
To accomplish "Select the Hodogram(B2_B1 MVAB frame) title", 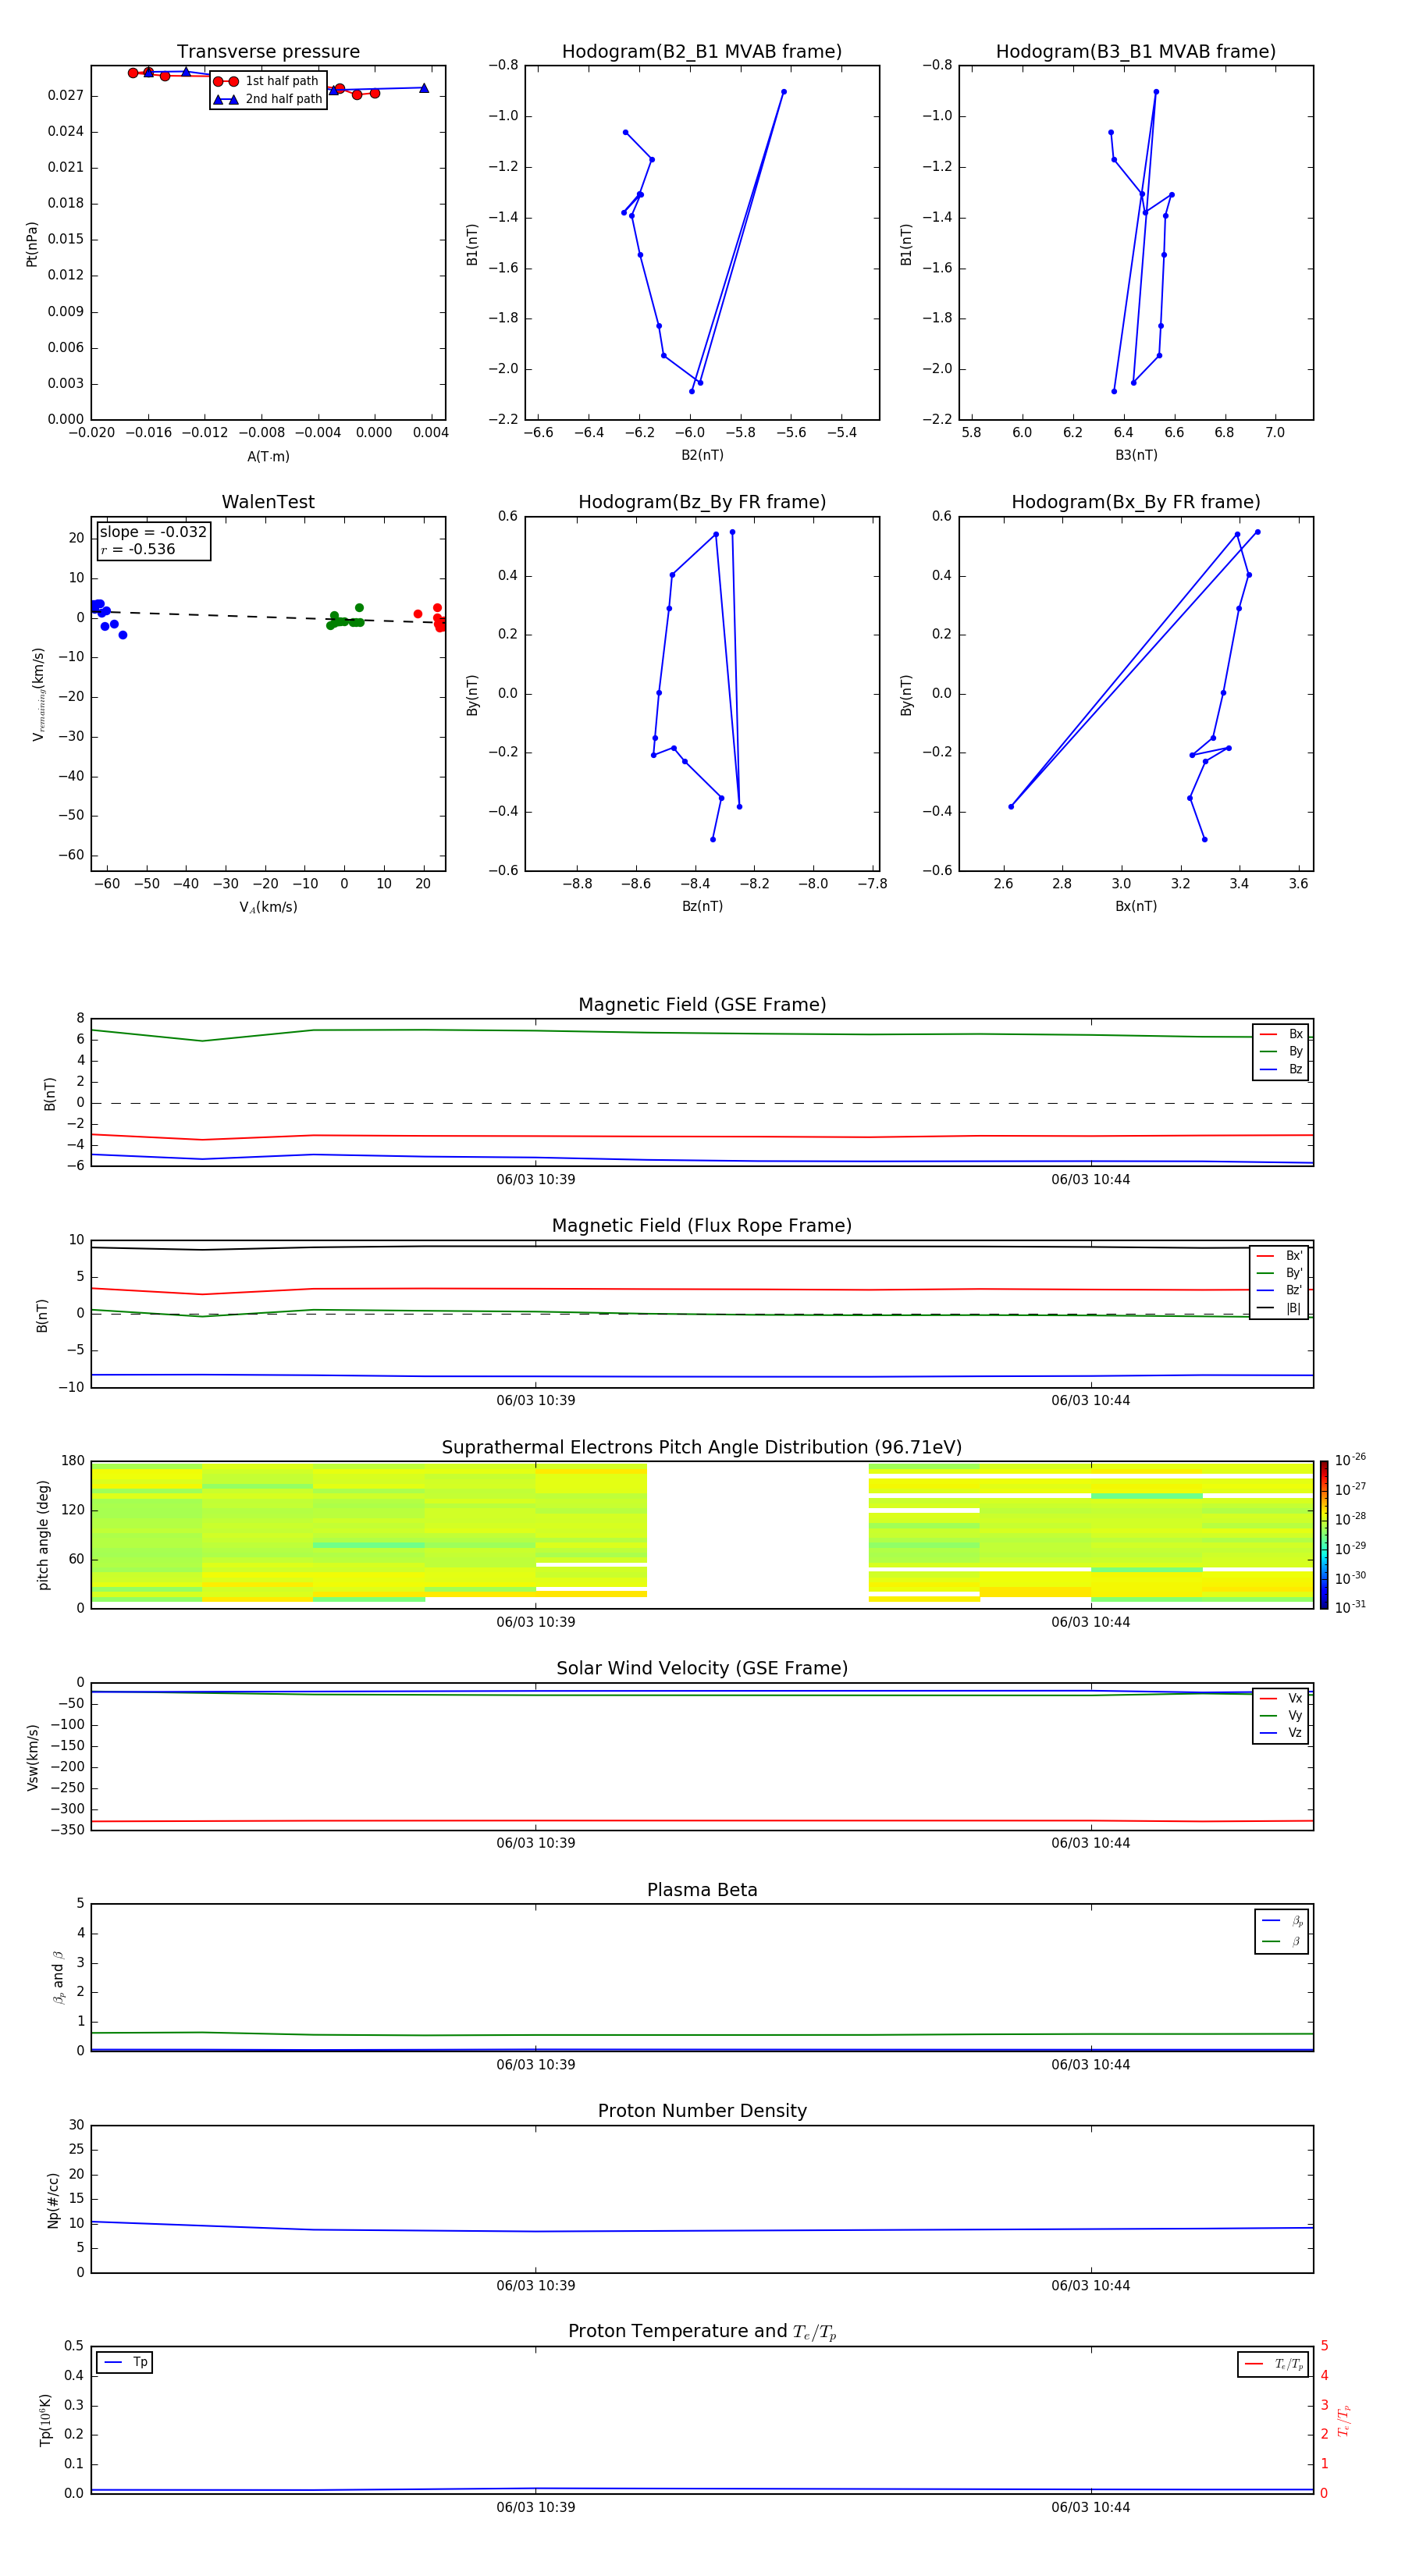I will point(701,52).
